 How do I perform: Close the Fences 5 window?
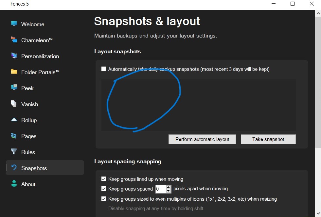pos(312,4)
